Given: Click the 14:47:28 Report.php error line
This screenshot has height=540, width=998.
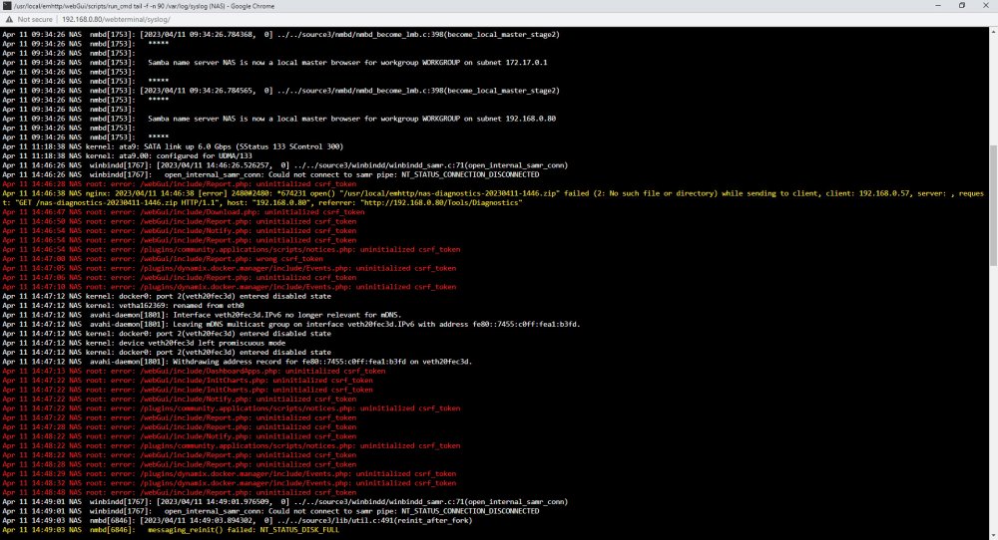Looking at the screenshot, I should (180, 426).
